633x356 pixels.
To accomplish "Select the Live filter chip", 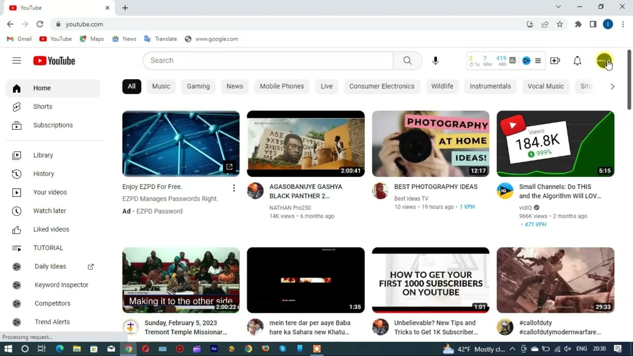I will point(326,86).
